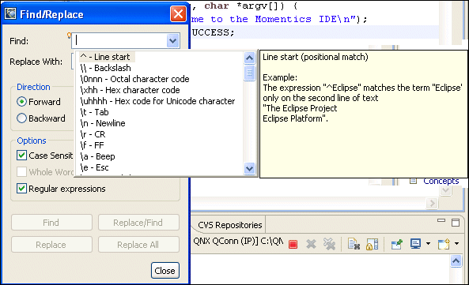
Task: Select '\\ - Backslash' suggestion
Action: pyautogui.click(x=106, y=68)
